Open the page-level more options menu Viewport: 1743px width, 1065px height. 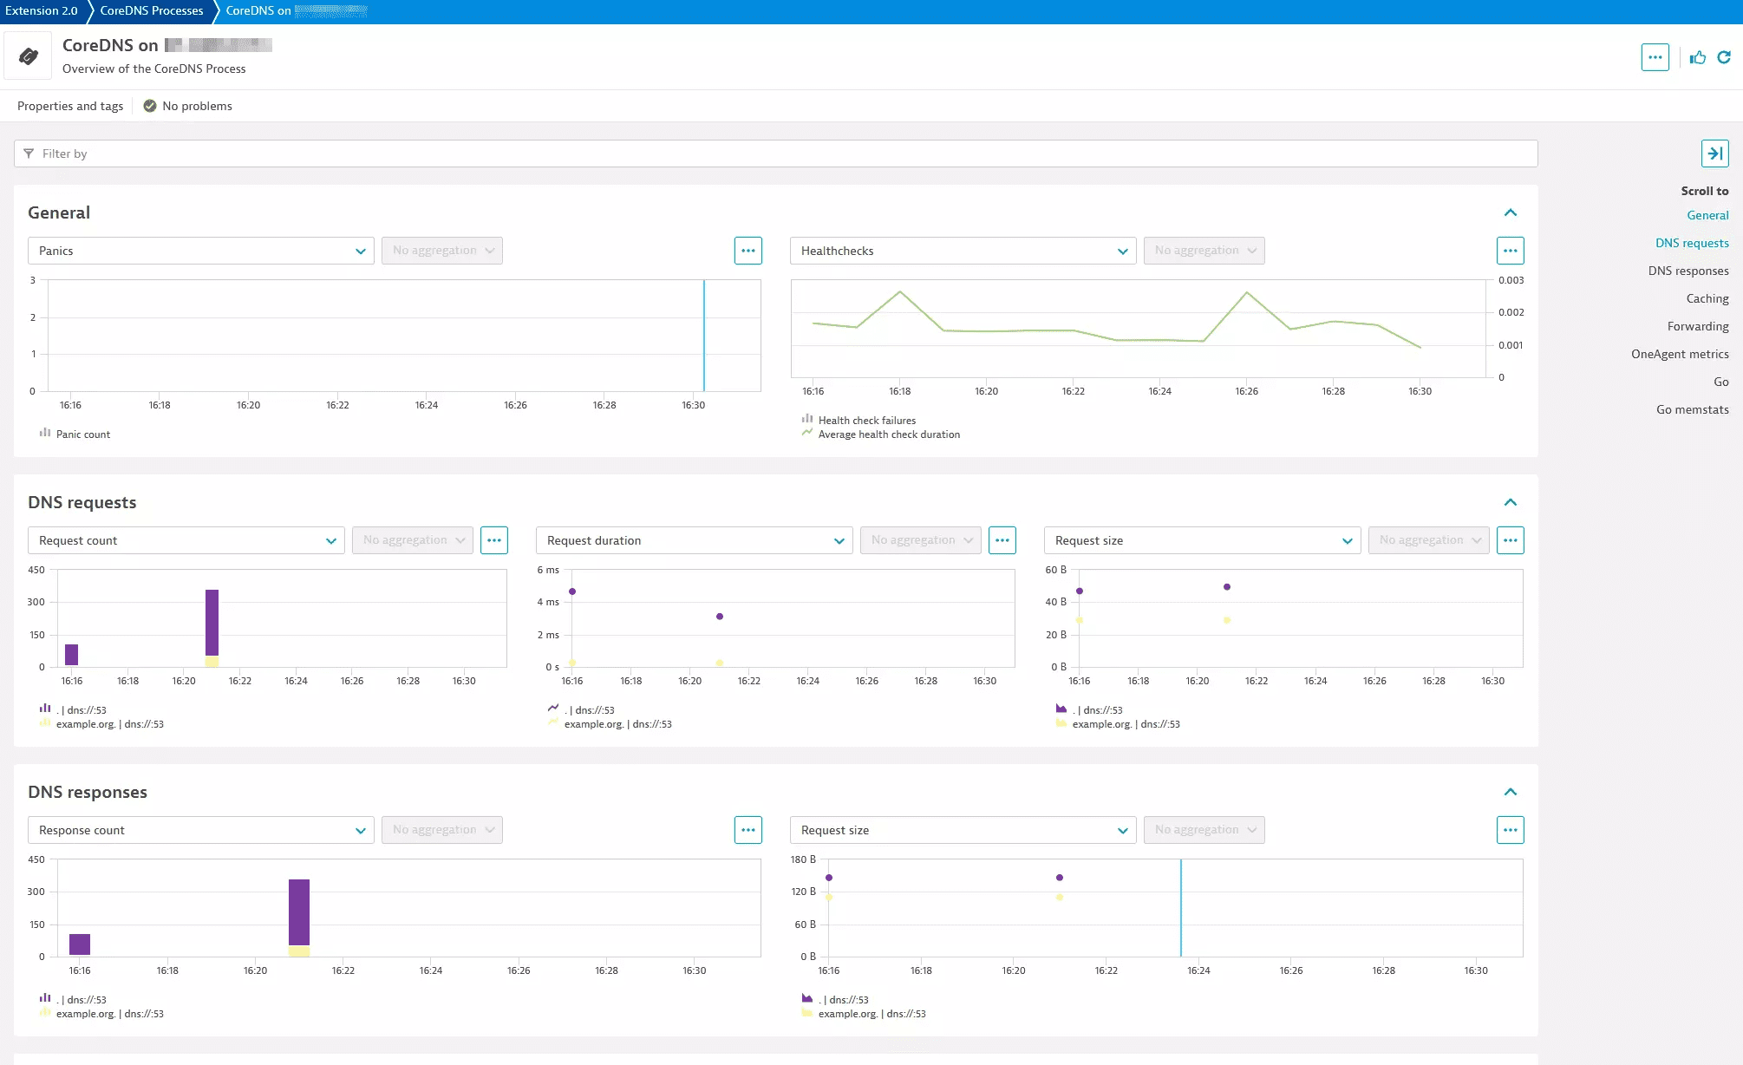coord(1655,57)
